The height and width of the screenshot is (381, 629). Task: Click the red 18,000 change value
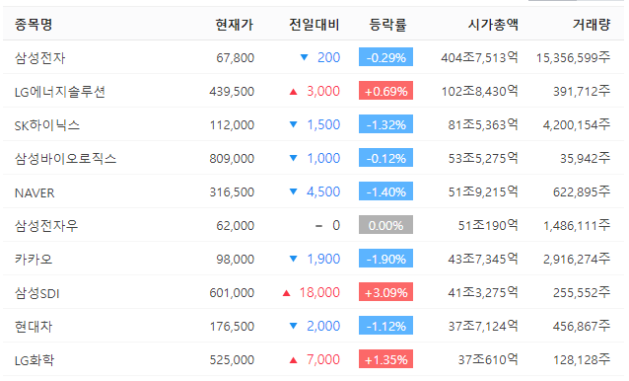point(319,293)
